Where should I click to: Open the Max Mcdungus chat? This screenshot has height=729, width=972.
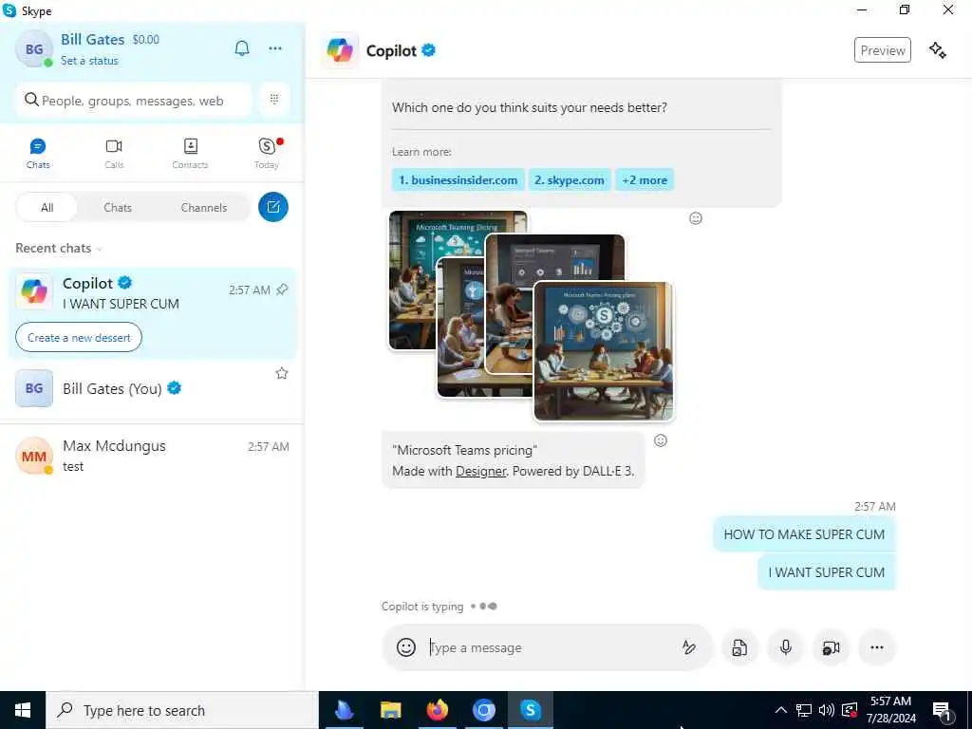(x=152, y=456)
